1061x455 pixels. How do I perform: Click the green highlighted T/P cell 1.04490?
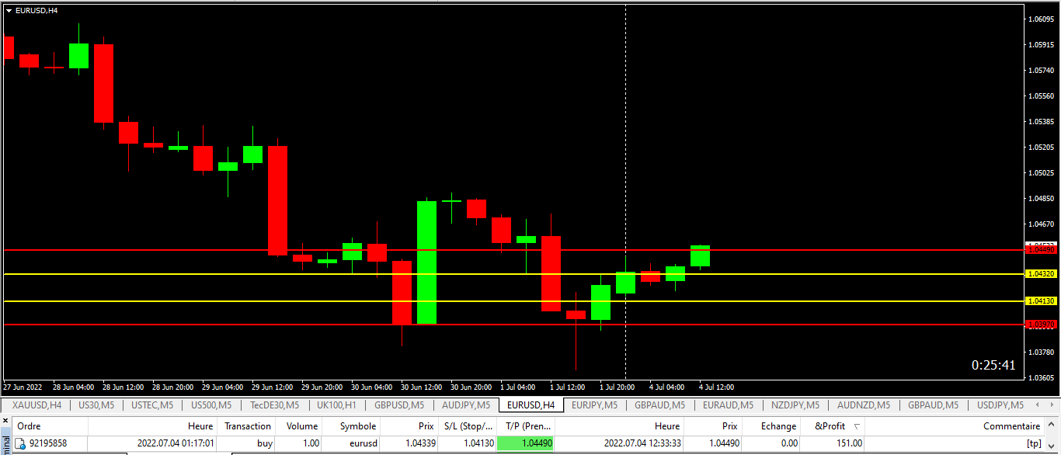pyautogui.click(x=526, y=443)
